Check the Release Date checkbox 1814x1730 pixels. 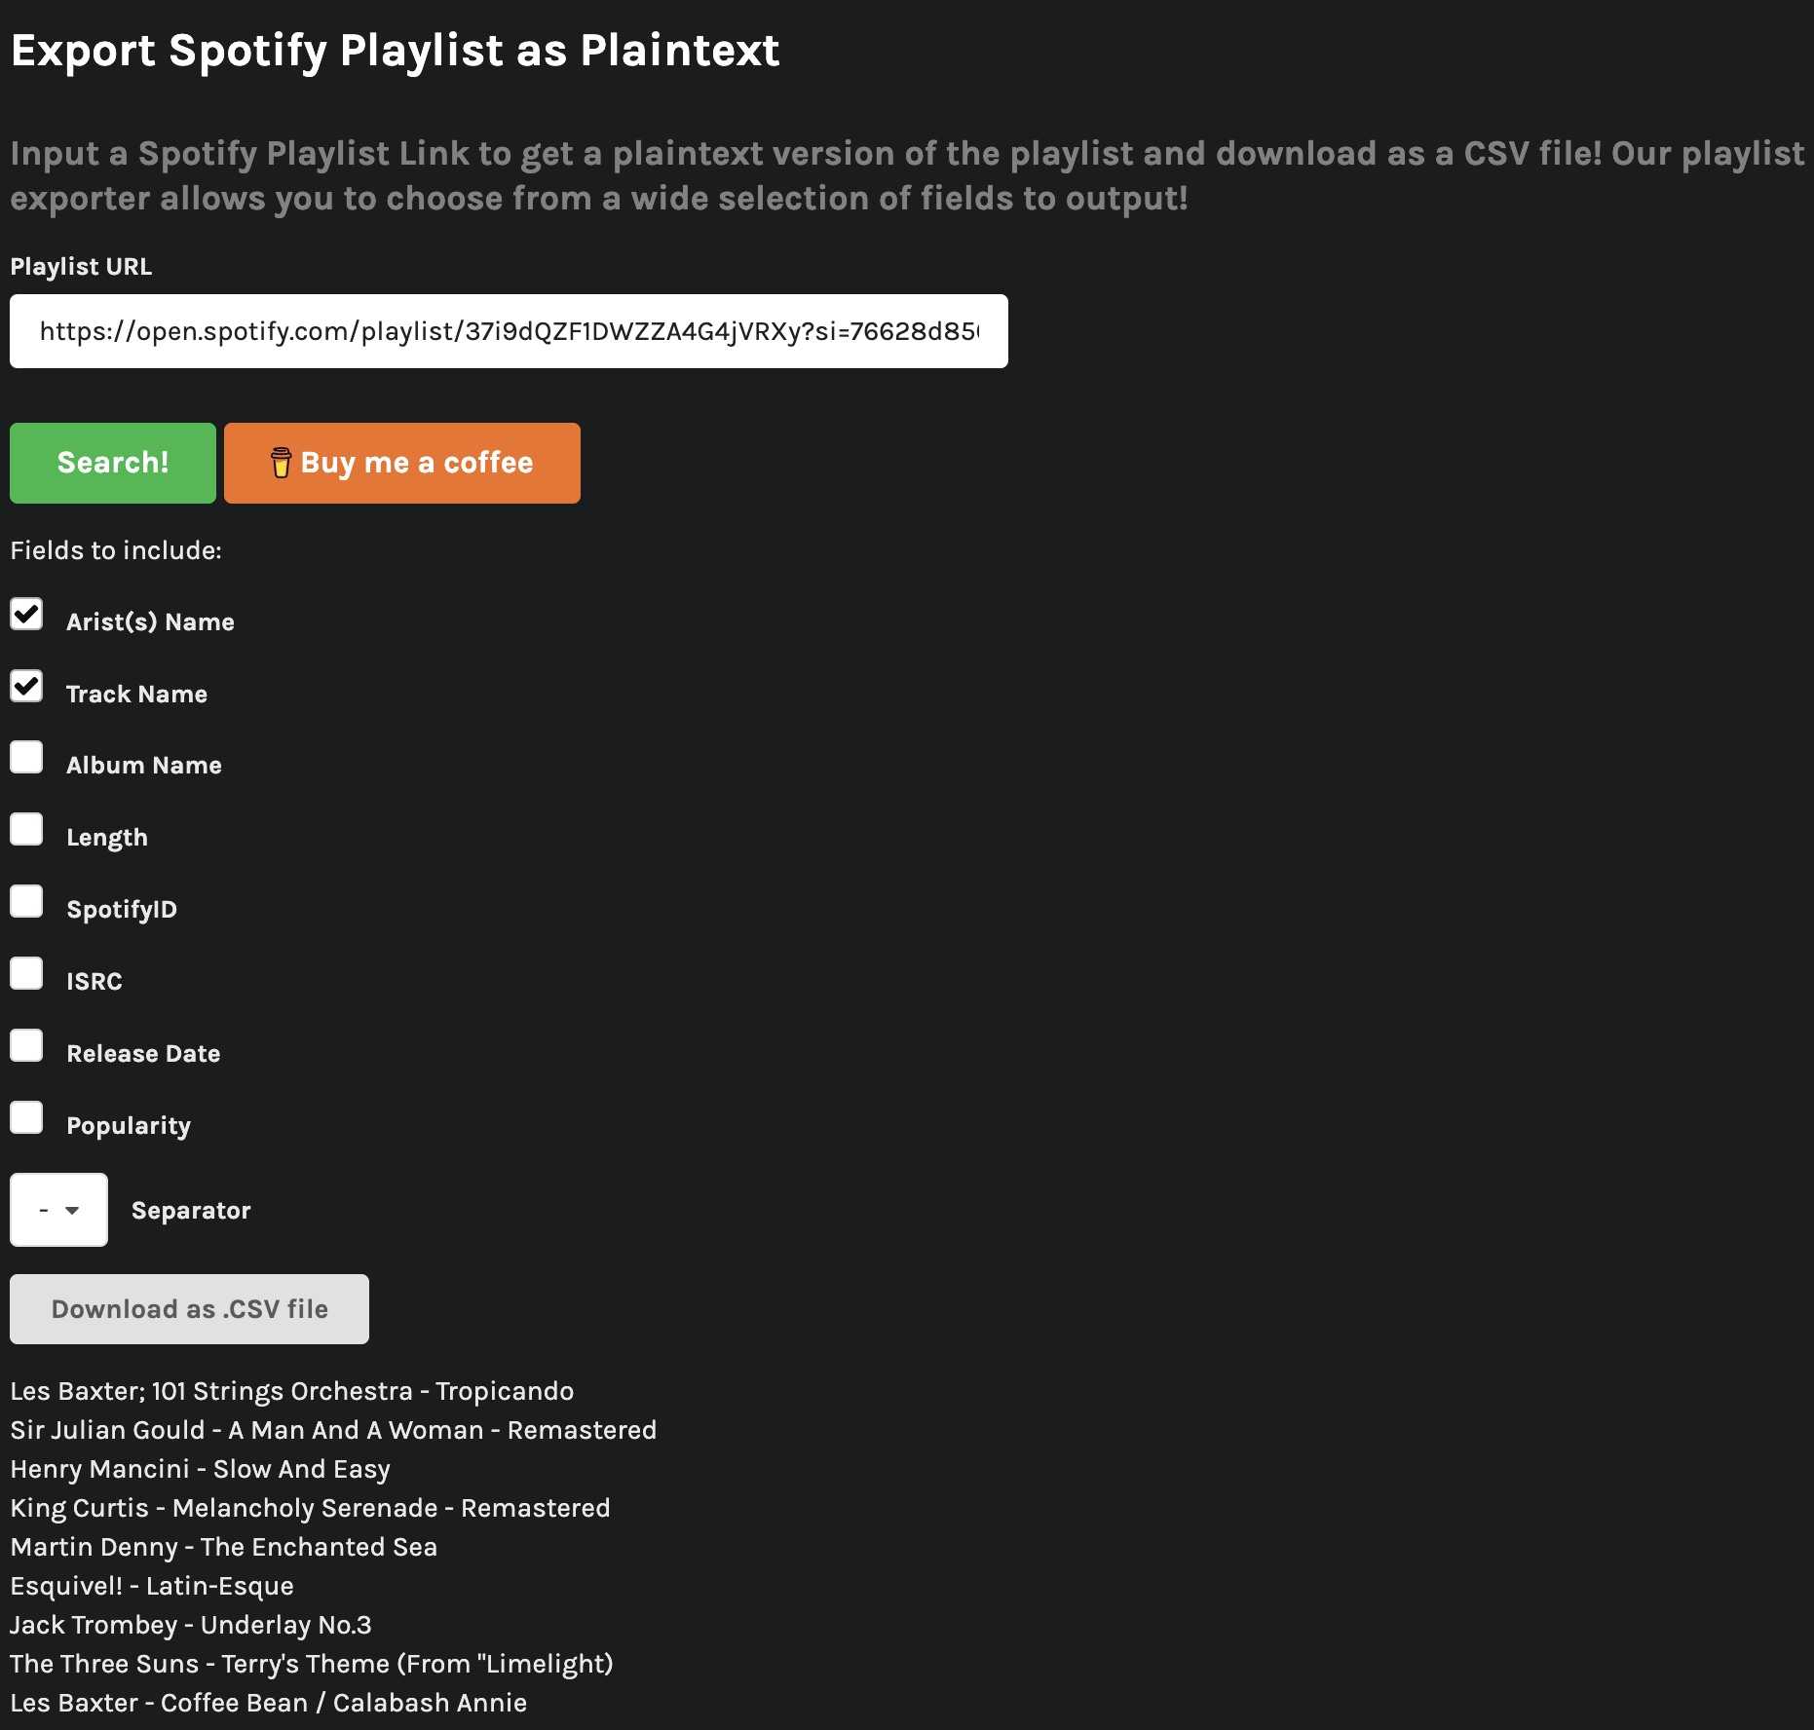tap(26, 1046)
